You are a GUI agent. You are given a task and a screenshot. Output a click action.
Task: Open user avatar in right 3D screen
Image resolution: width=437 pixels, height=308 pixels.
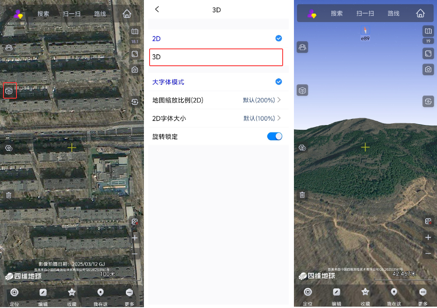tap(312, 13)
